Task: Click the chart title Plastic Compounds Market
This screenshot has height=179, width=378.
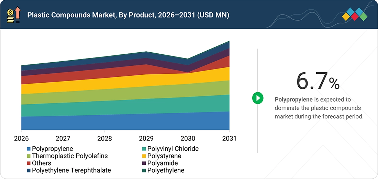Action: (x=128, y=15)
